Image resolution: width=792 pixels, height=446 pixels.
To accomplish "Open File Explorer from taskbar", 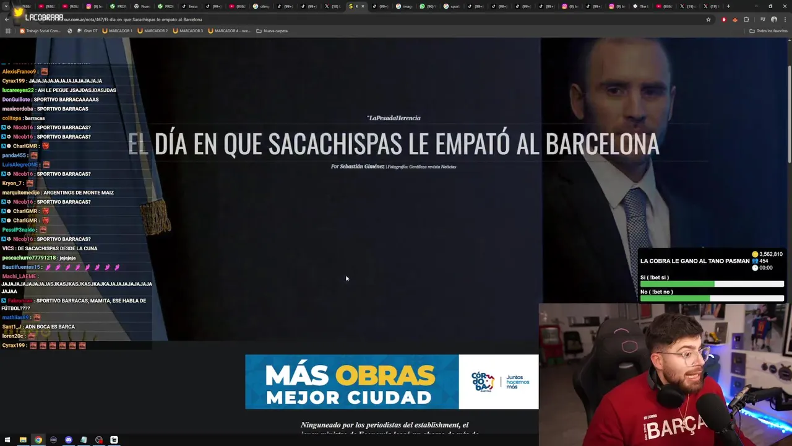I will (23, 440).
